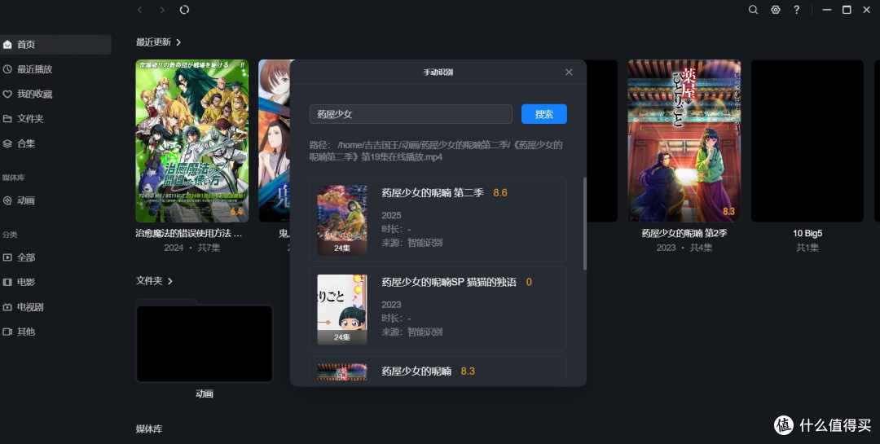Open the 10 Big5 item card
Screen dimensions: 880x444
pos(807,141)
